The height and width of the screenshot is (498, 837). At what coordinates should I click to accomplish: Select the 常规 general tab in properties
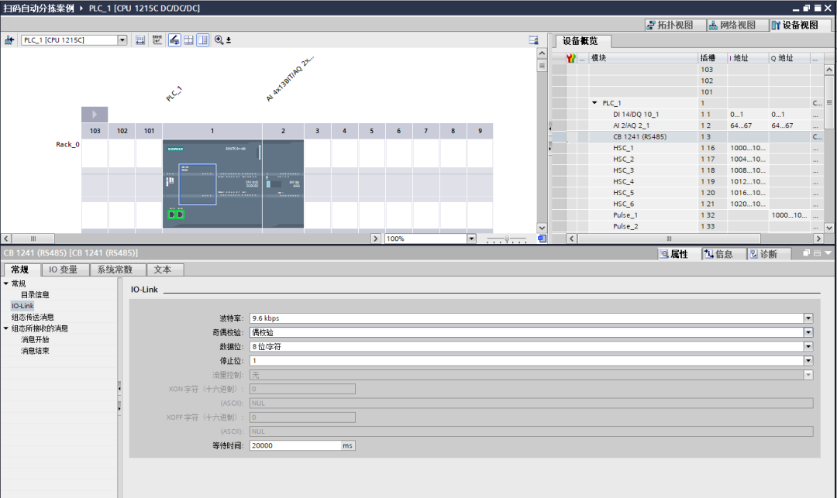[x=20, y=270]
